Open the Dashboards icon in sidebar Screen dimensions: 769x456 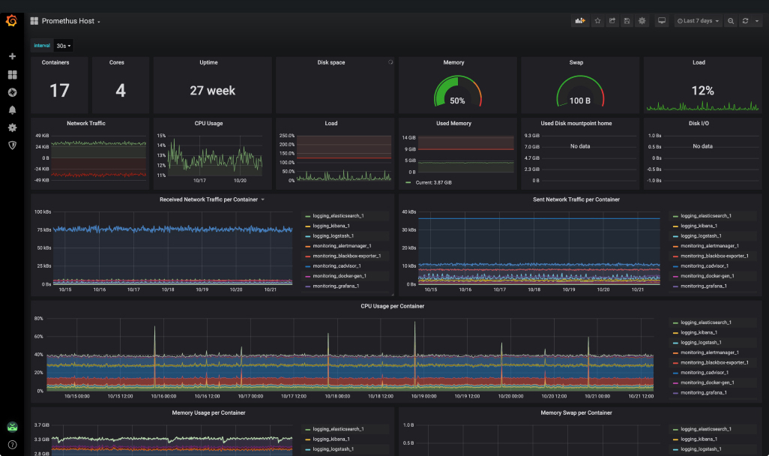pos(11,73)
